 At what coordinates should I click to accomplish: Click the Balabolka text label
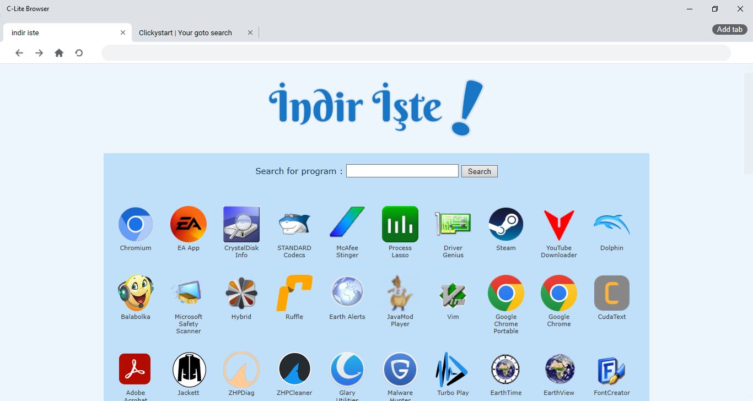point(136,317)
